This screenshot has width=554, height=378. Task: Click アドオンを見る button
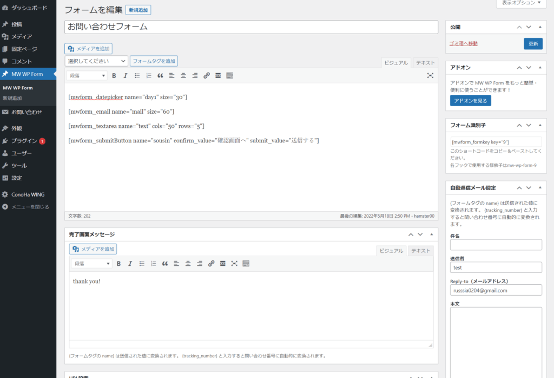(470, 101)
